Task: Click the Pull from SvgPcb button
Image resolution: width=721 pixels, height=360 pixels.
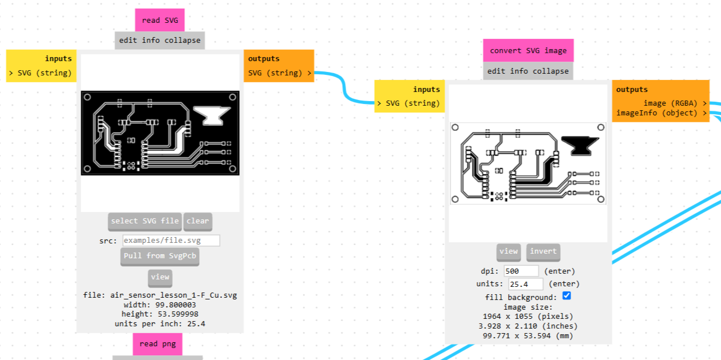Action: point(160,256)
